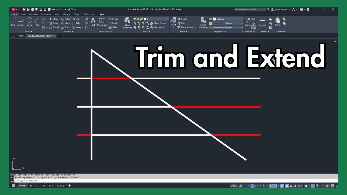Toggle snap mode in status bar

coord(245,186)
